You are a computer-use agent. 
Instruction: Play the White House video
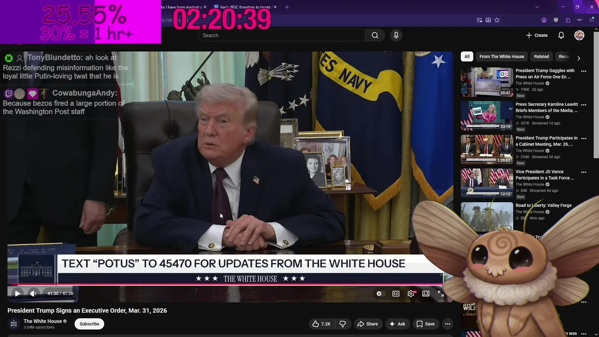tap(17, 293)
